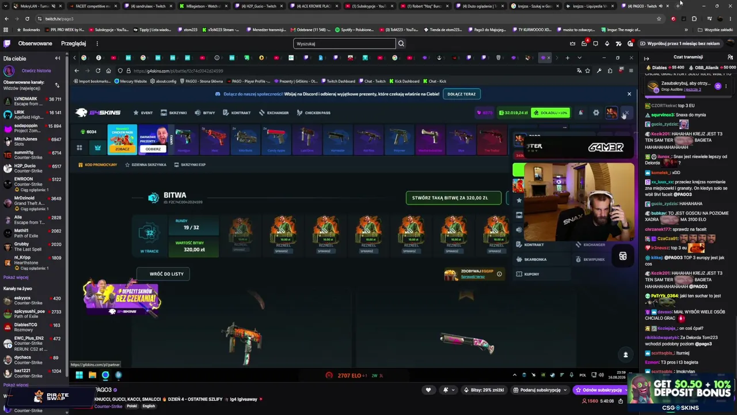Collapse the stream chat panel
Viewport: 737px width, 415px height.
click(x=647, y=58)
